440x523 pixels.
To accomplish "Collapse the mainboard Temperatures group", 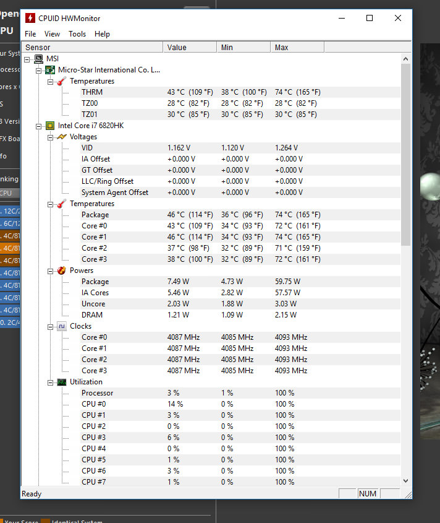I will pyautogui.click(x=50, y=82).
